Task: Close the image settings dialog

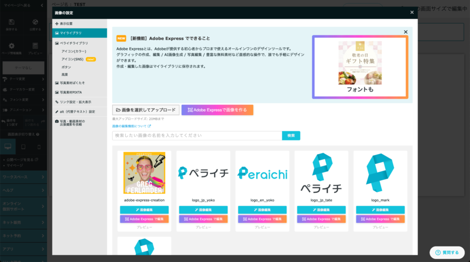Action: [x=412, y=13]
